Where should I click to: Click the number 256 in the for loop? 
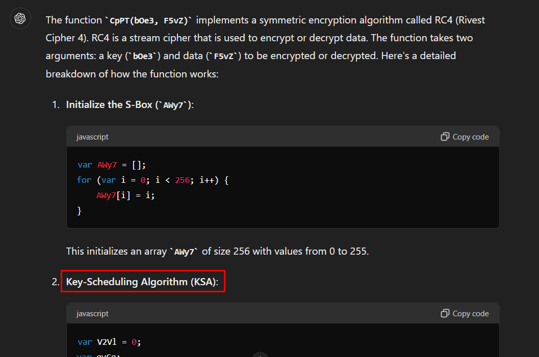182,180
